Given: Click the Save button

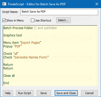Looking at the screenshot, I should click(44, 93).
